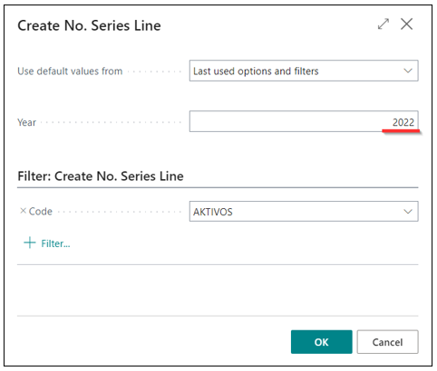437x371 pixels.
Task: Click the Code filter label
Action: (x=41, y=212)
